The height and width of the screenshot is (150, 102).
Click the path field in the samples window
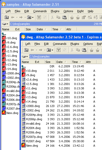click(56, 24)
